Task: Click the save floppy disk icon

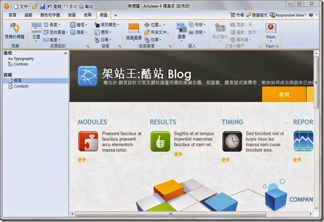Action: pos(42,7)
